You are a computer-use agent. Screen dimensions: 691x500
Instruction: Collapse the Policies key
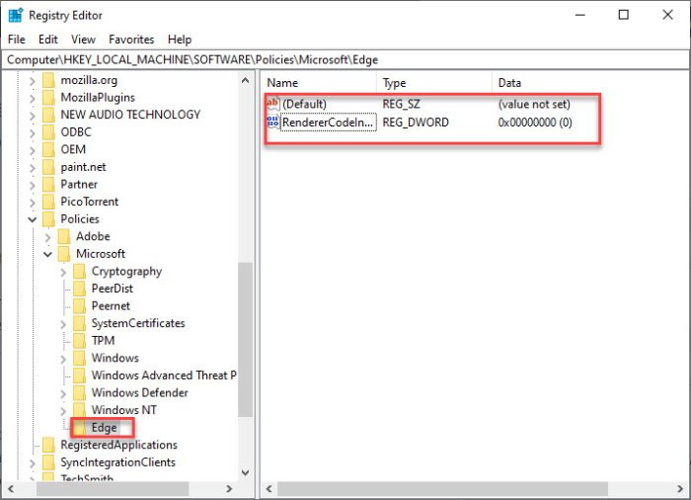click(x=33, y=219)
